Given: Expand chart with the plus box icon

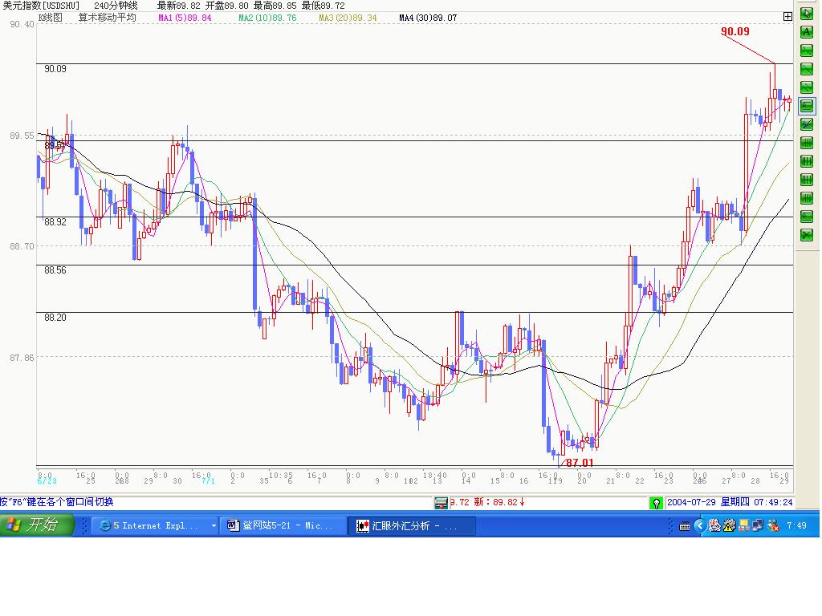Looking at the screenshot, I should coord(787,16).
